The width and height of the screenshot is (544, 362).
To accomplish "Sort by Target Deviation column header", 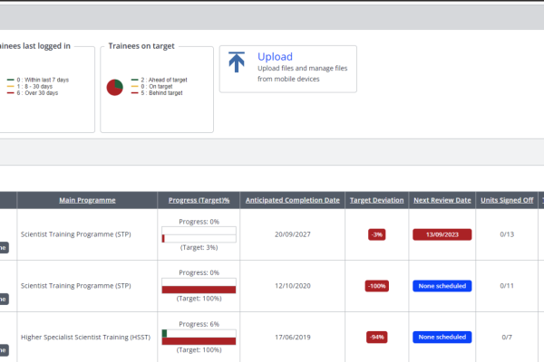I will (x=377, y=200).
